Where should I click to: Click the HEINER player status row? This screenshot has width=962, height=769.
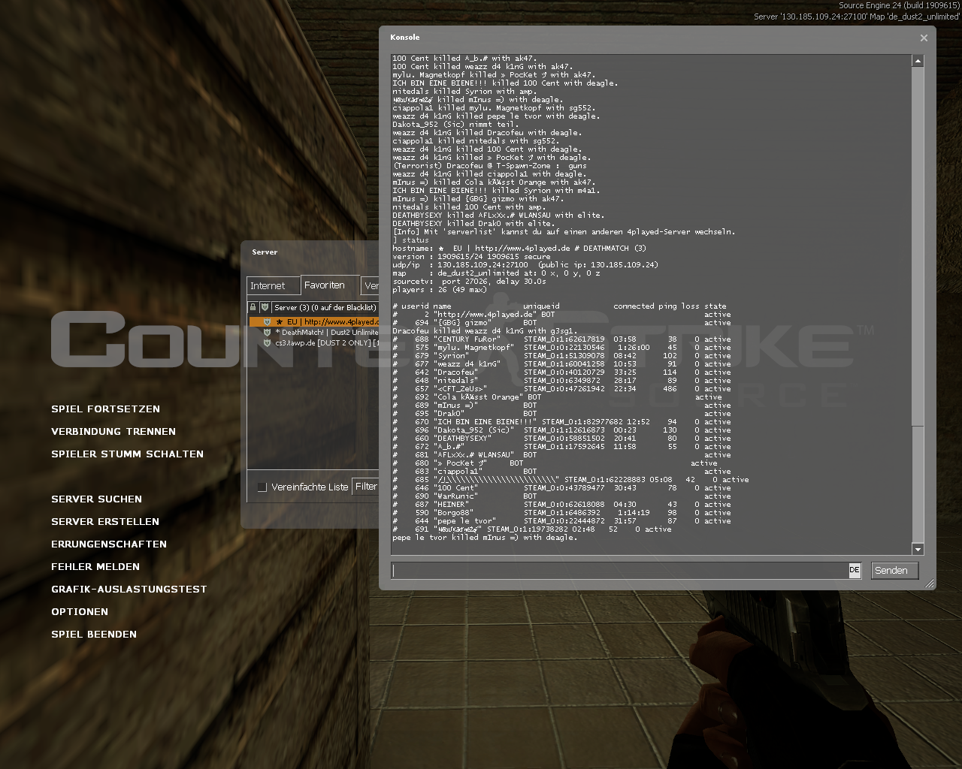(x=561, y=505)
